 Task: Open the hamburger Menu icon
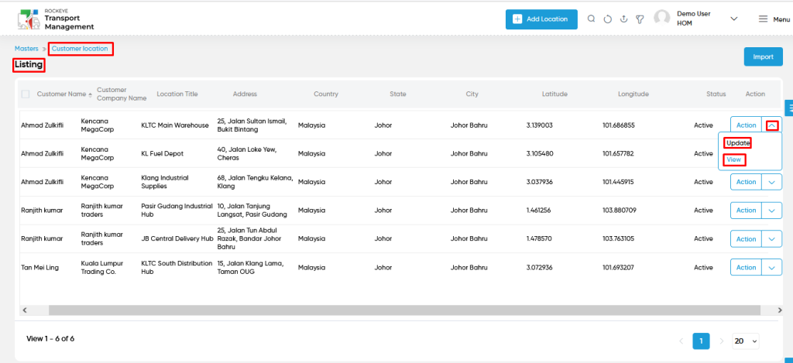pos(763,19)
